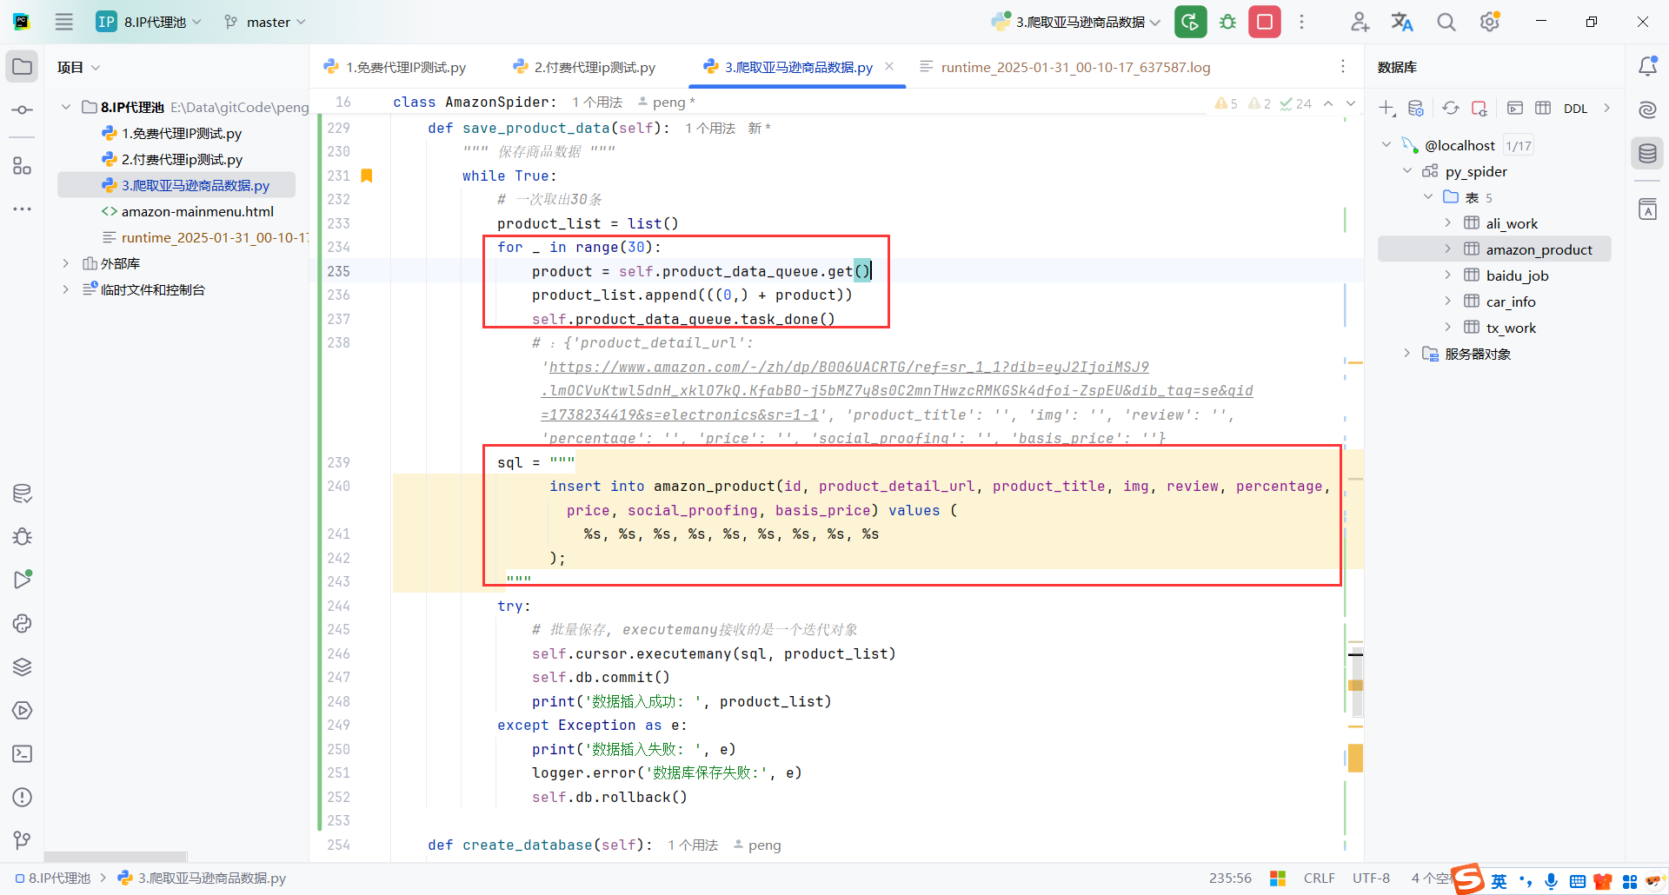This screenshot has height=895, width=1669.
Task: Open the Run tool window in left sidebar
Action: (x=23, y=580)
